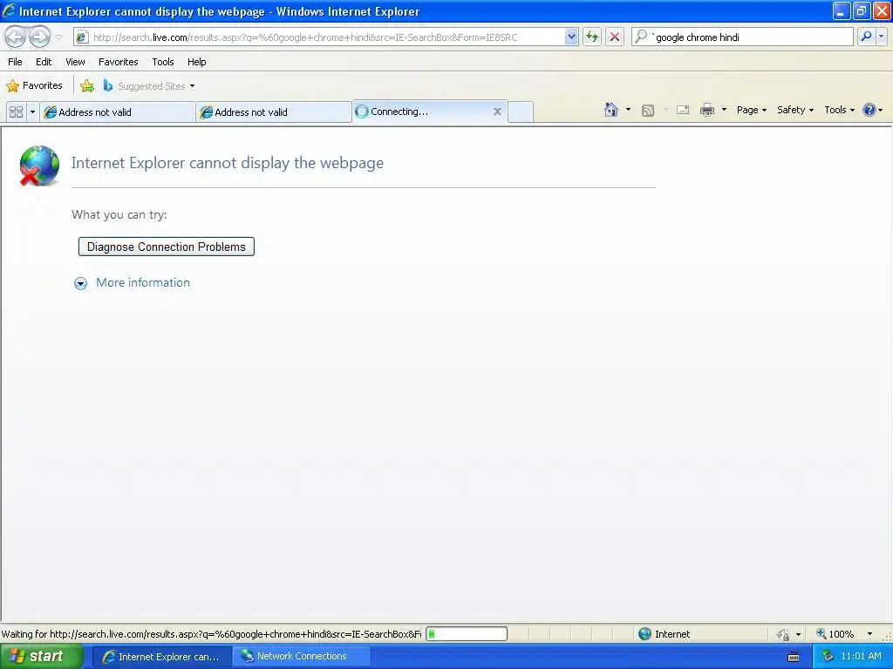The width and height of the screenshot is (893, 669).
Task: Switch to Network Connections taskbar window
Action: point(301,657)
